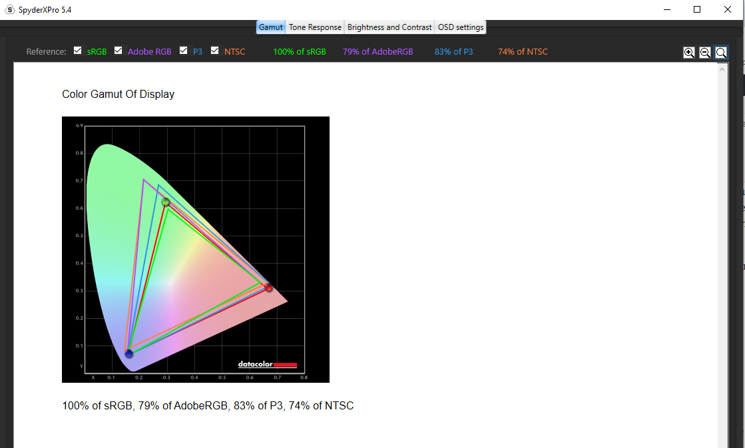This screenshot has height=448, width=745.
Task: Click the '74% of NTSC' orange text
Action: (523, 52)
